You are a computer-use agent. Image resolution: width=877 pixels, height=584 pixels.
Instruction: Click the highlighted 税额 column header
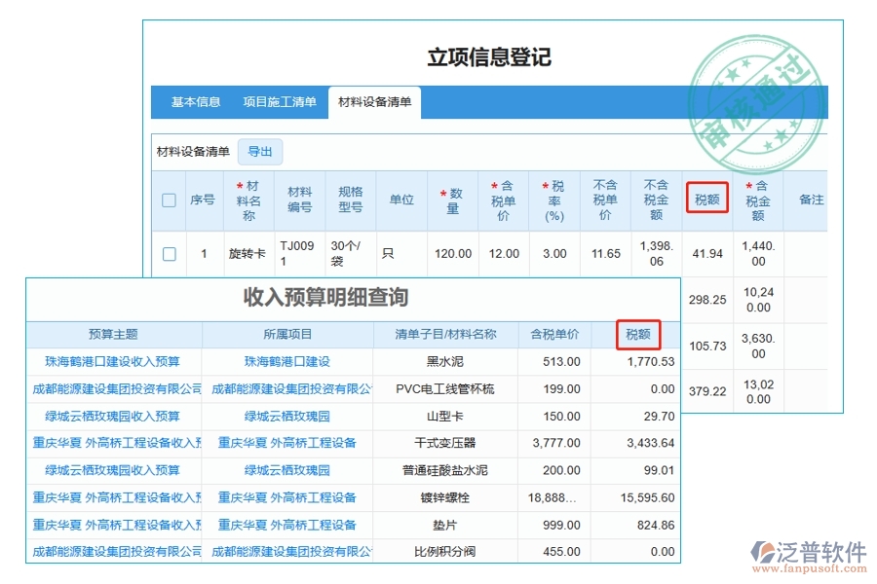(706, 198)
